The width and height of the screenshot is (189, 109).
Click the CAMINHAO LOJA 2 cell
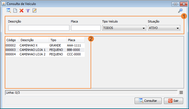34,54
